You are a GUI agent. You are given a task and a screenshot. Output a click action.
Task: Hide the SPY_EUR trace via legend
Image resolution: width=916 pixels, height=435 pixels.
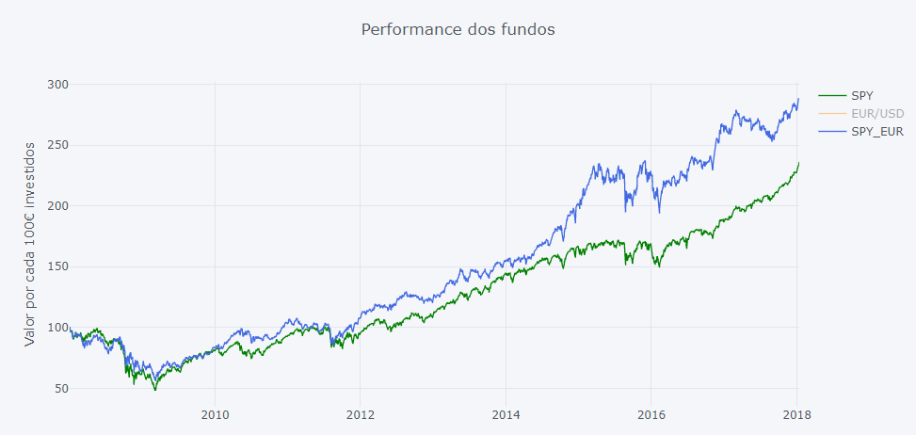click(876, 132)
